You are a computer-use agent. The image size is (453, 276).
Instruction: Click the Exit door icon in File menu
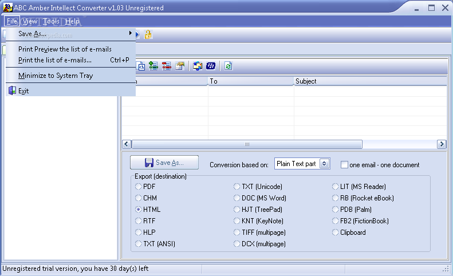(12, 90)
